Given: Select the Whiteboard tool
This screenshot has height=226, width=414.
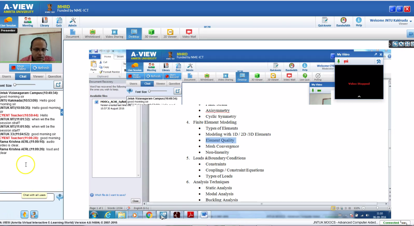Looking at the screenshot, I should [92, 34].
